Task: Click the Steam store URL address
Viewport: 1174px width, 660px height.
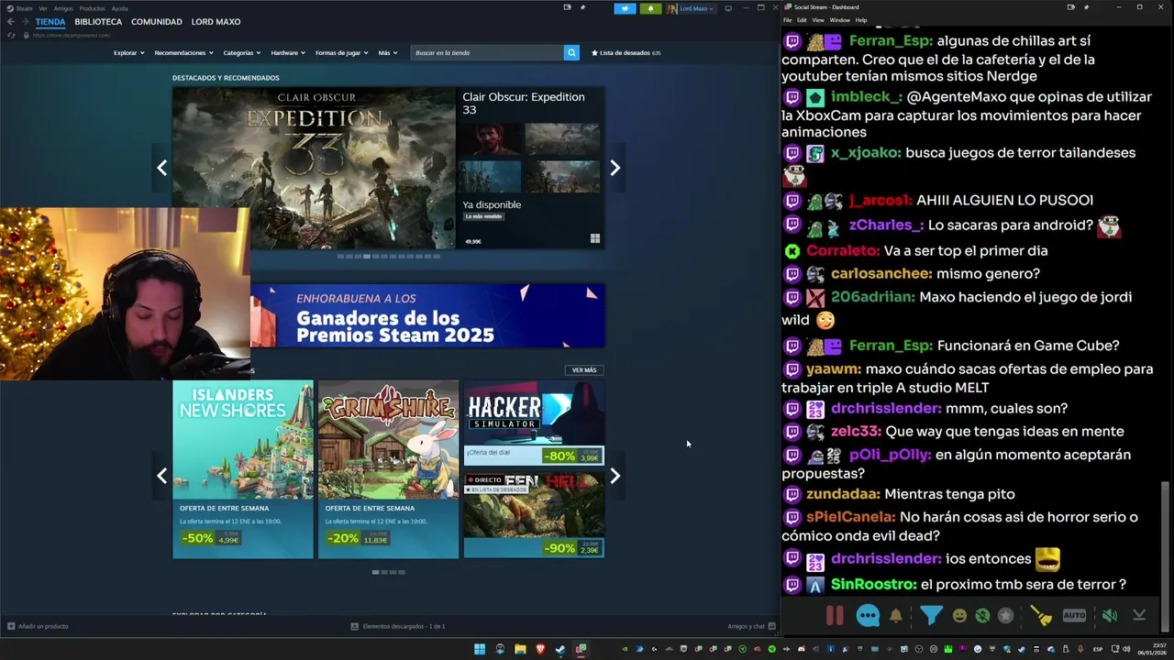Action: coord(72,35)
